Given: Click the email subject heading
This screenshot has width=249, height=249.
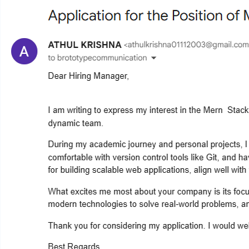Looking at the screenshot, I should [x=148, y=16].
